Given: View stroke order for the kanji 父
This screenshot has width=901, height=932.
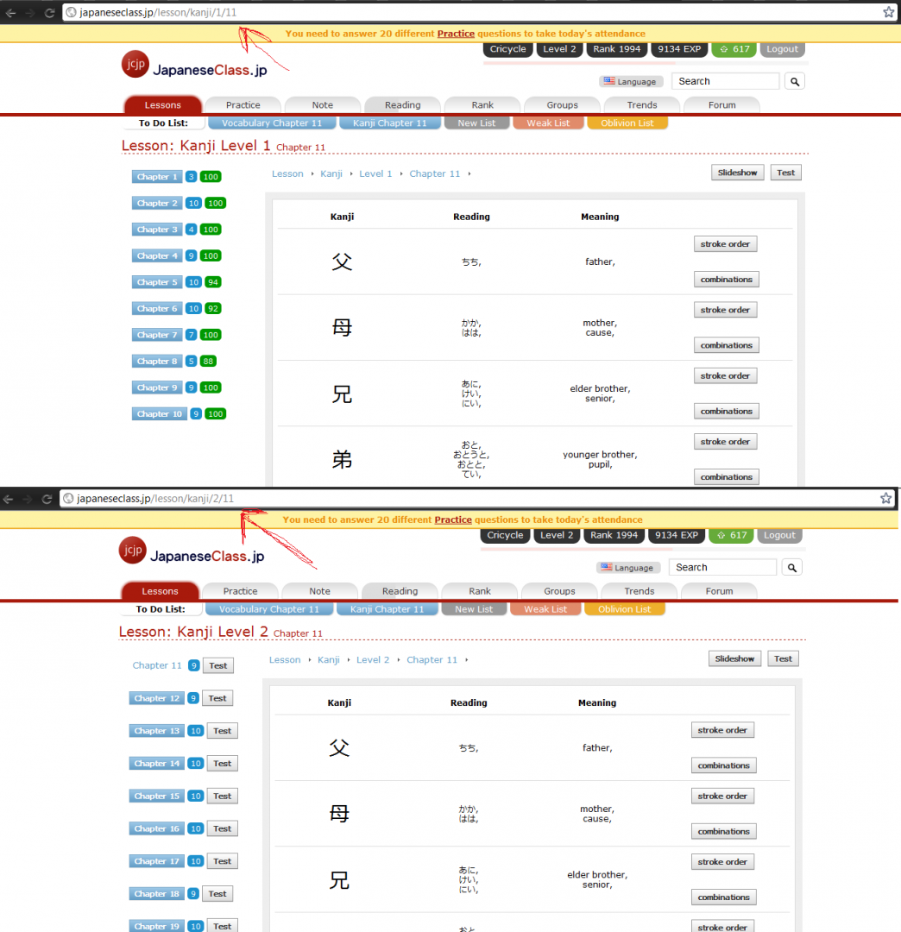Looking at the screenshot, I should [x=725, y=243].
